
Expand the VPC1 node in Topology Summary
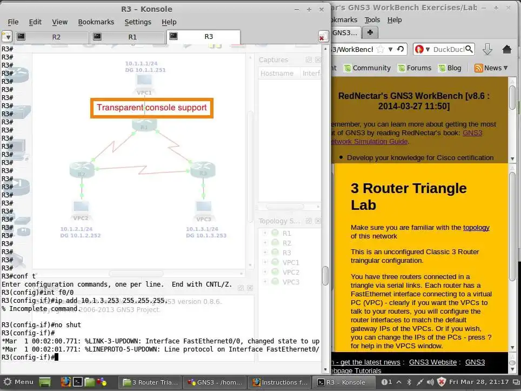click(265, 262)
